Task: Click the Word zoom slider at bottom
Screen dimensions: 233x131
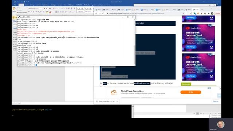Action: coord(210,114)
